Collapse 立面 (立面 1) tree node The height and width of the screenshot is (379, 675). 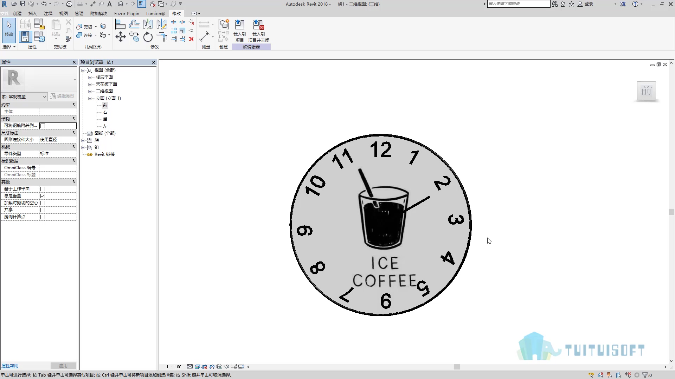90,98
